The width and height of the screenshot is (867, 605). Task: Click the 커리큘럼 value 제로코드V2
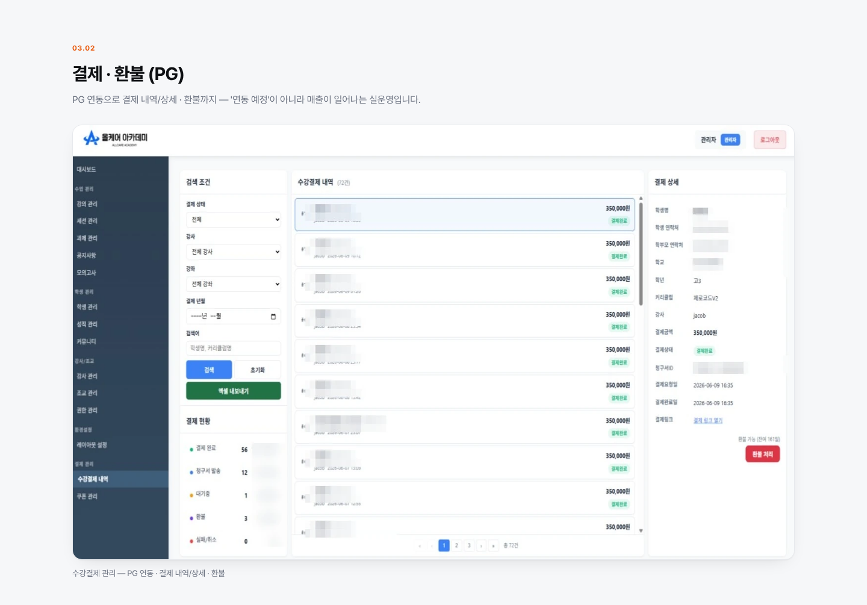click(x=706, y=298)
